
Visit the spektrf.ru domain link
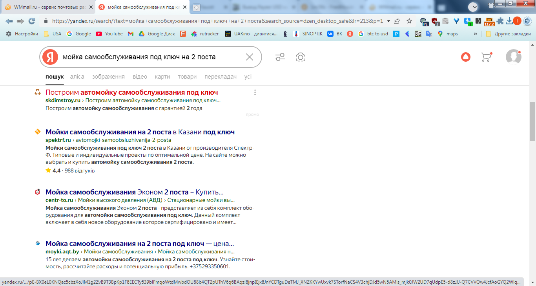[58, 140]
